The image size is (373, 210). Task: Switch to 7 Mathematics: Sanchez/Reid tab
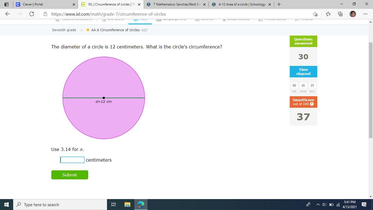[176, 4]
